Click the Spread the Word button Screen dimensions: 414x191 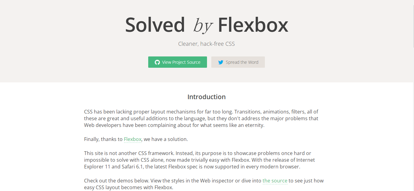238,62
